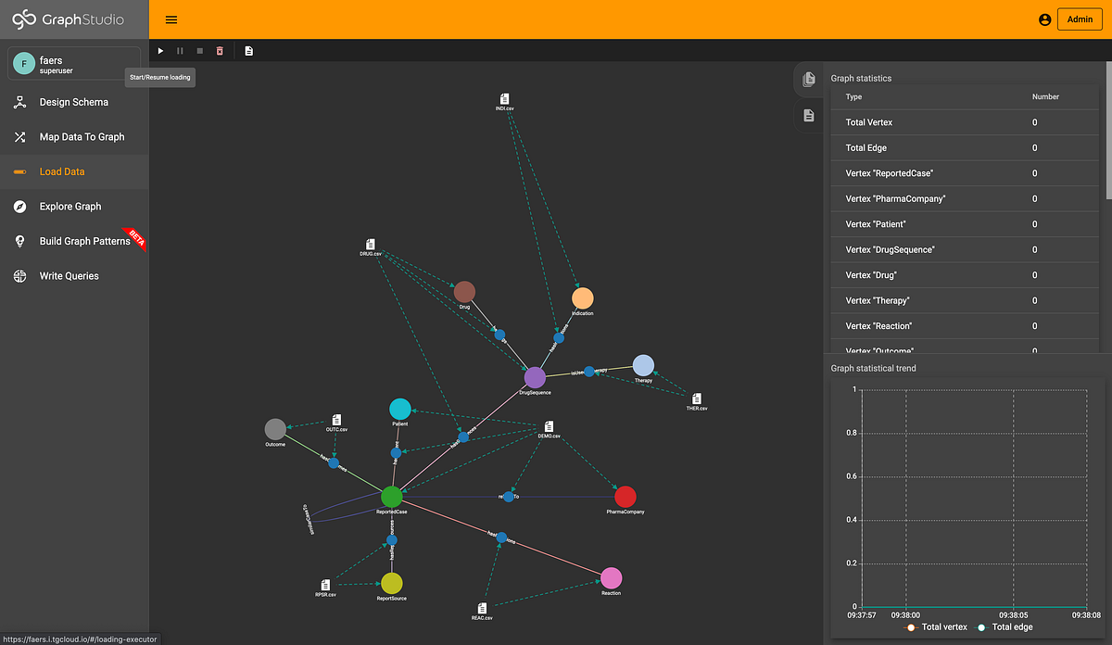
Task: Click the red clear graph data trash icon
Action: [x=220, y=51]
